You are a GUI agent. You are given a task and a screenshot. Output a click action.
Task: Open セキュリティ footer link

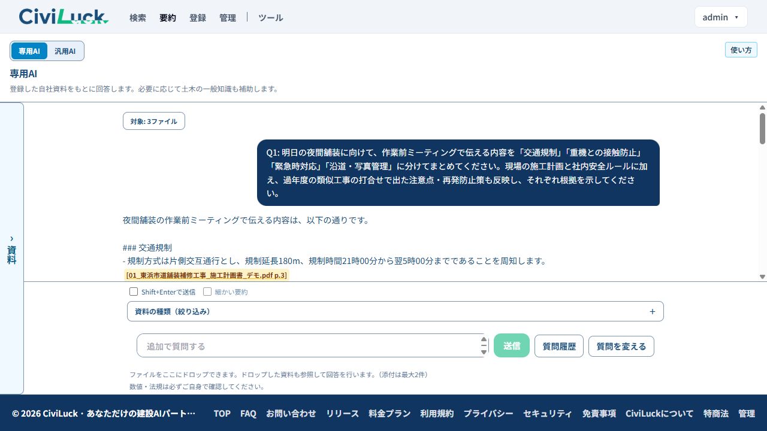548,413
